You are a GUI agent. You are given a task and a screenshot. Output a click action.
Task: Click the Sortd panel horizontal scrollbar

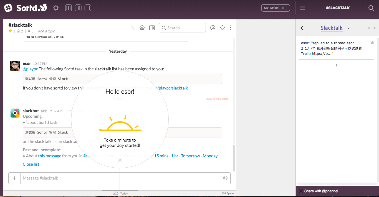point(337,184)
